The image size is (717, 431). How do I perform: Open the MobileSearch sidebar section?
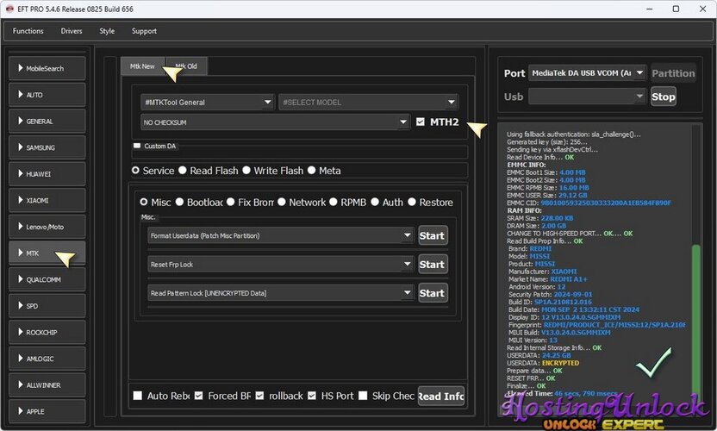click(47, 68)
